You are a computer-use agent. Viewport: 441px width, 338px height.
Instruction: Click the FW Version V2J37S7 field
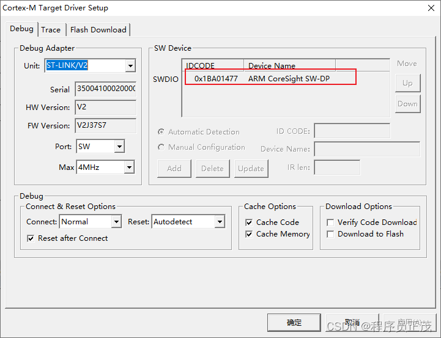tap(105, 125)
